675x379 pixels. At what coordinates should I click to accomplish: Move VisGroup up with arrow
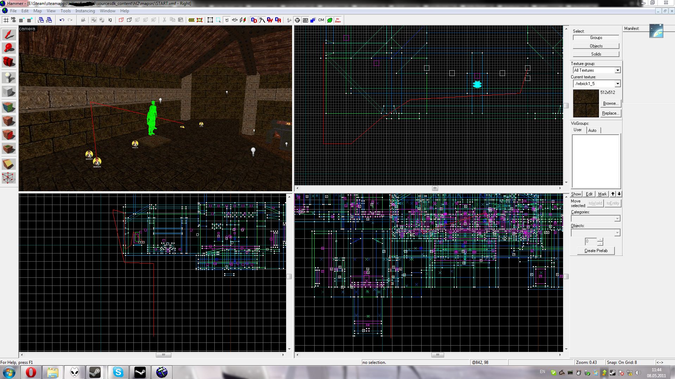tap(613, 194)
